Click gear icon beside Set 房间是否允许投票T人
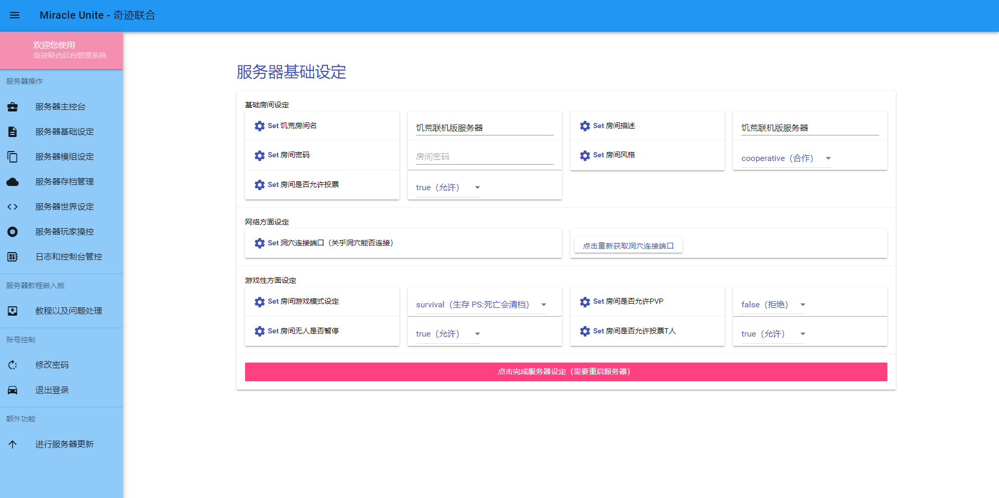The height and width of the screenshot is (498, 999). pos(585,331)
